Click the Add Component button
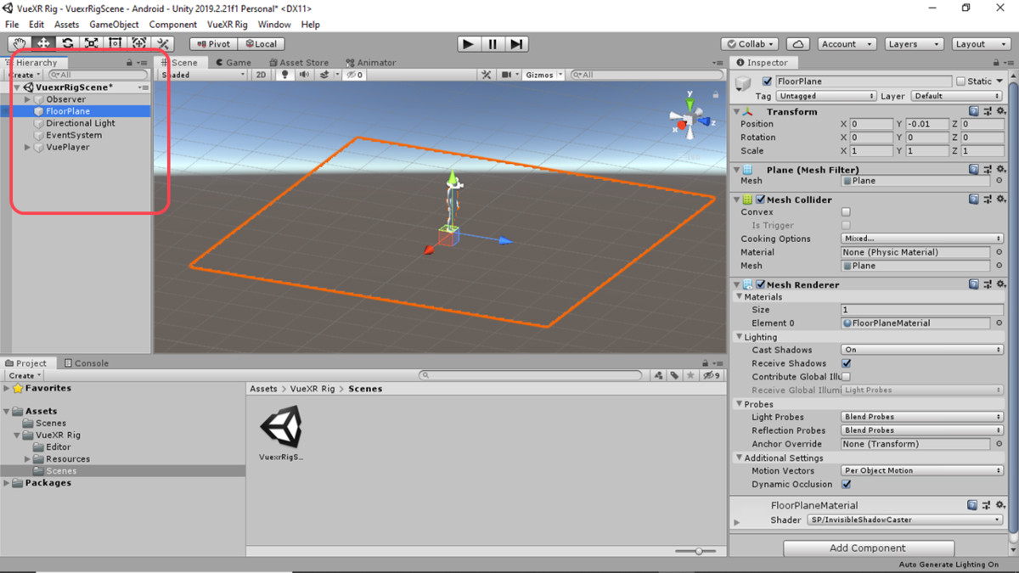Viewport: 1019px width, 573px height. [x=867, y=548]
